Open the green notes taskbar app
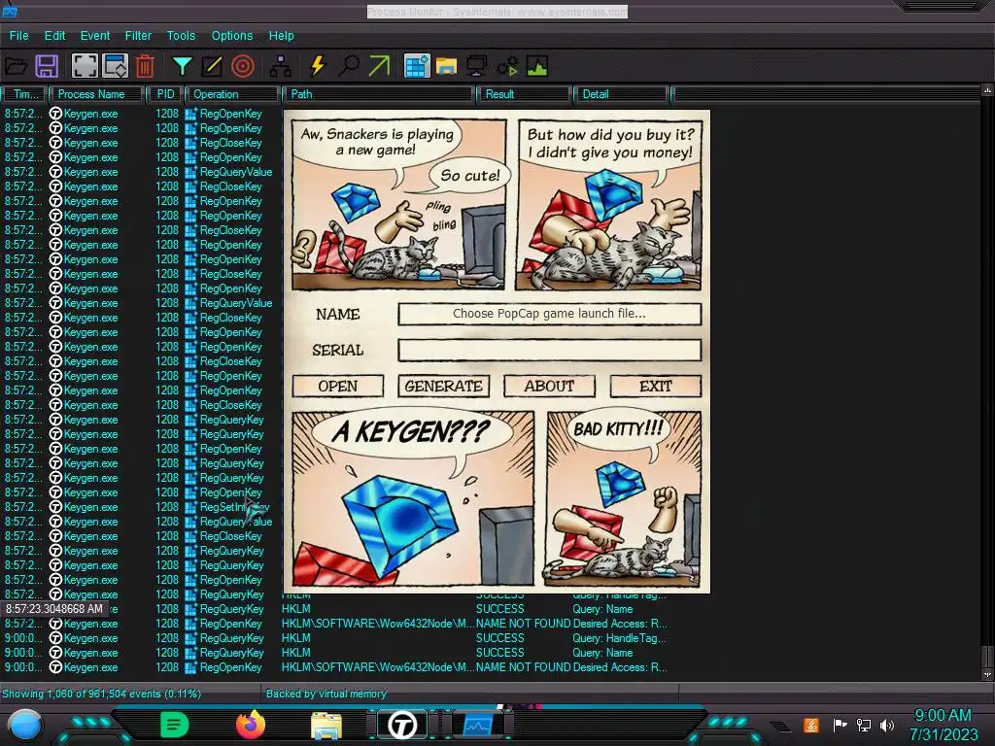 [174, 725]
